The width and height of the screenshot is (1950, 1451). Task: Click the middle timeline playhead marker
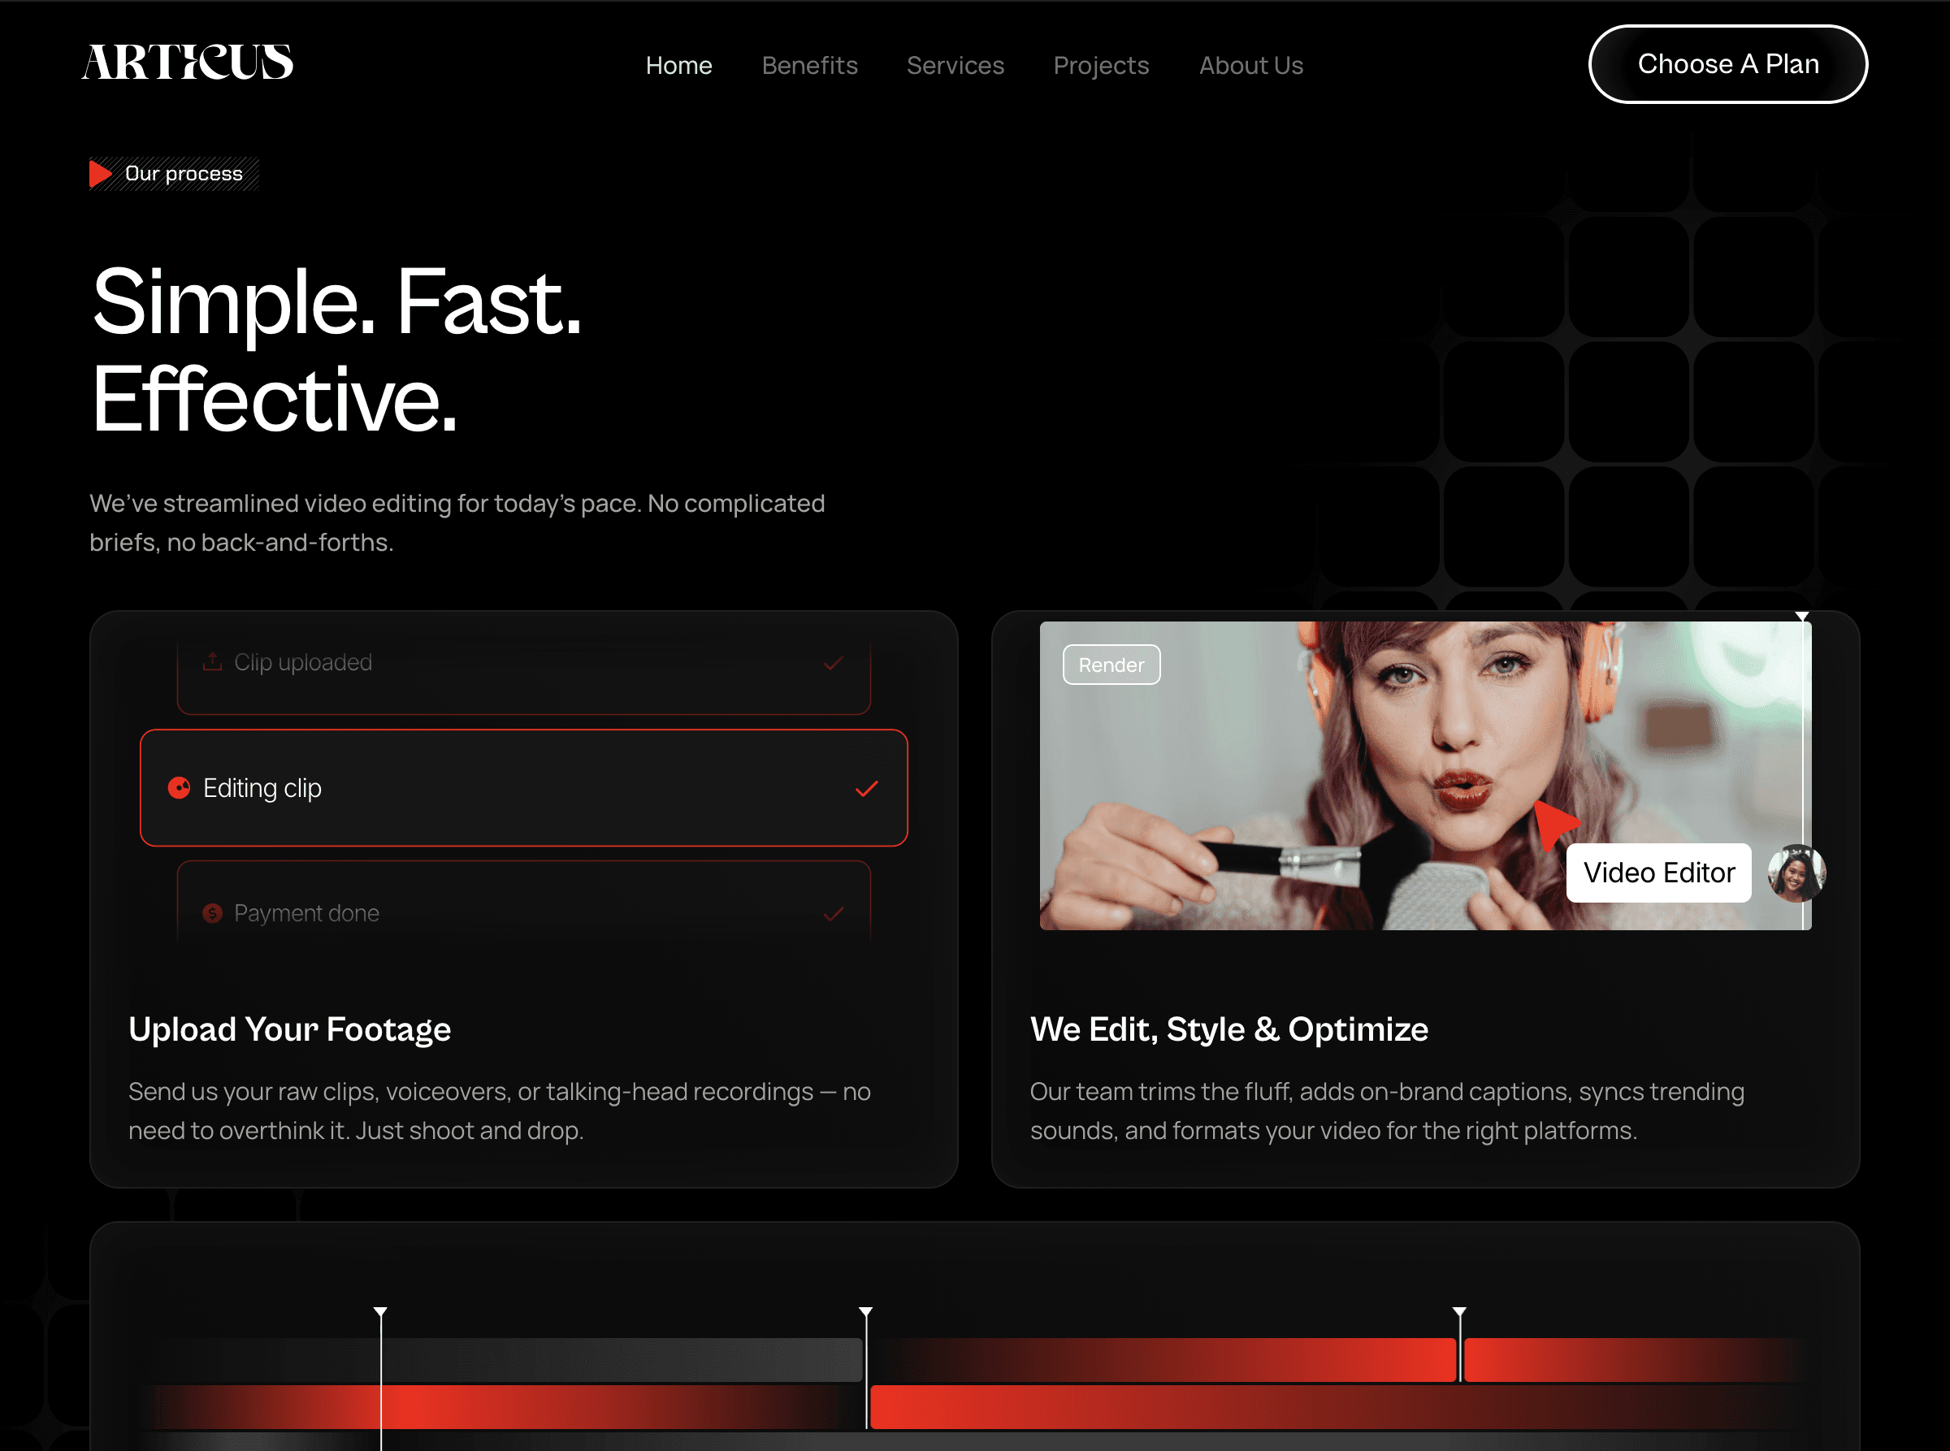point(865,1312)
